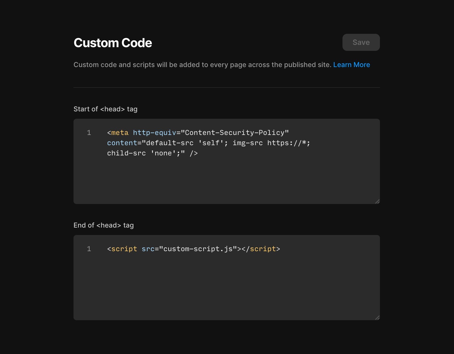
Task: Click line number 1 in start head editor
Action: point(89,133)
